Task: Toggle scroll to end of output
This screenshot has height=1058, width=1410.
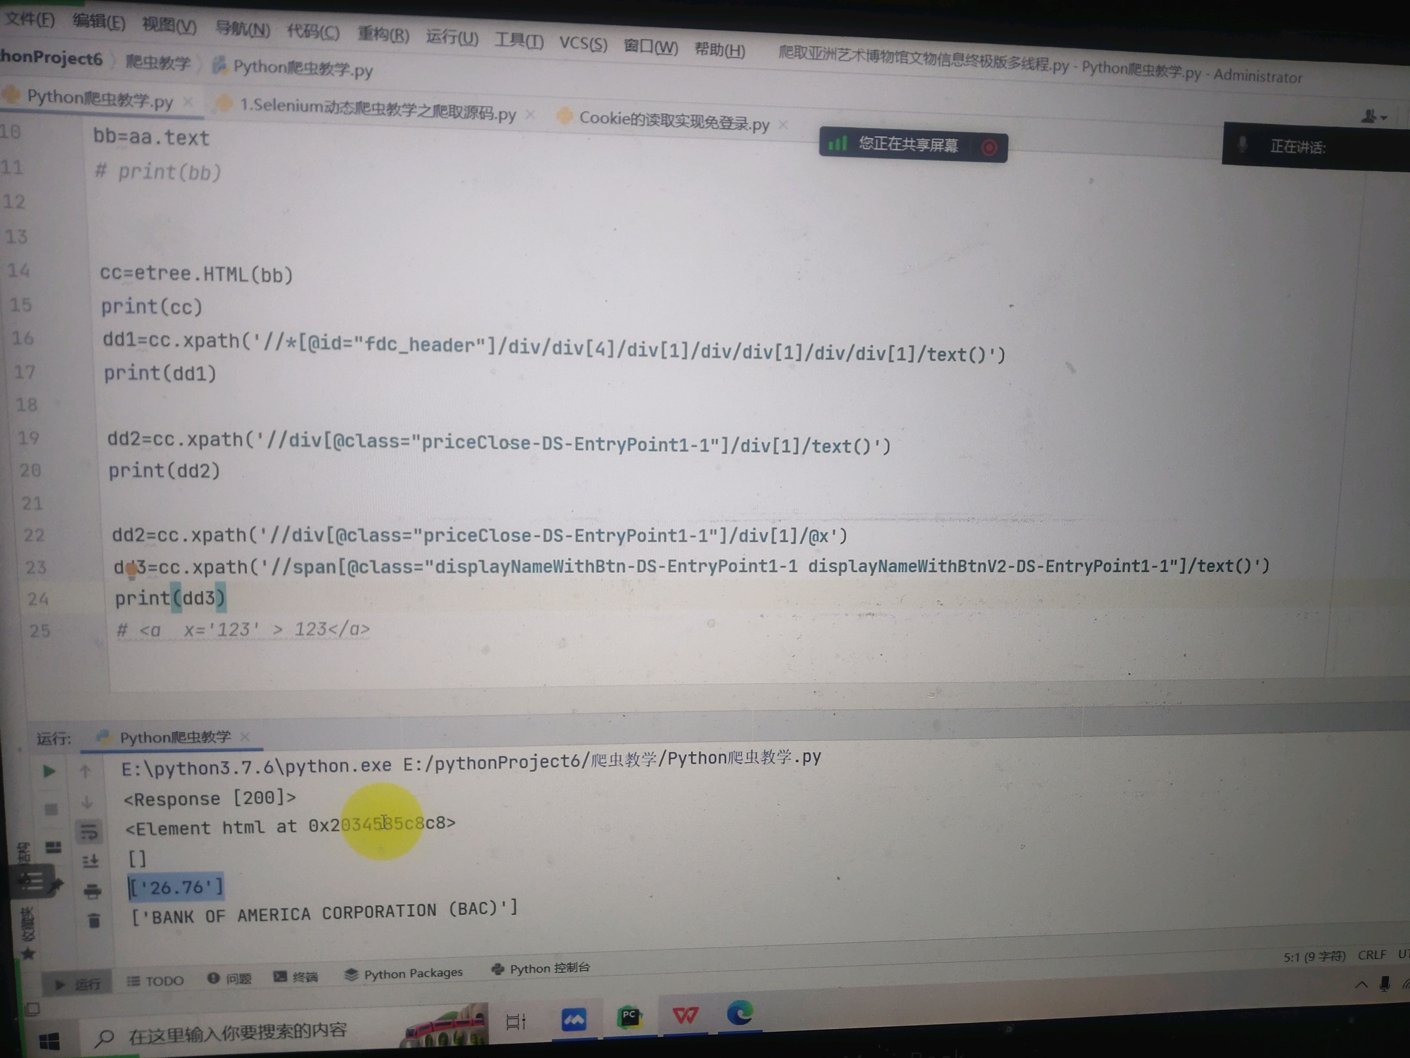Action: click(91, 861)
